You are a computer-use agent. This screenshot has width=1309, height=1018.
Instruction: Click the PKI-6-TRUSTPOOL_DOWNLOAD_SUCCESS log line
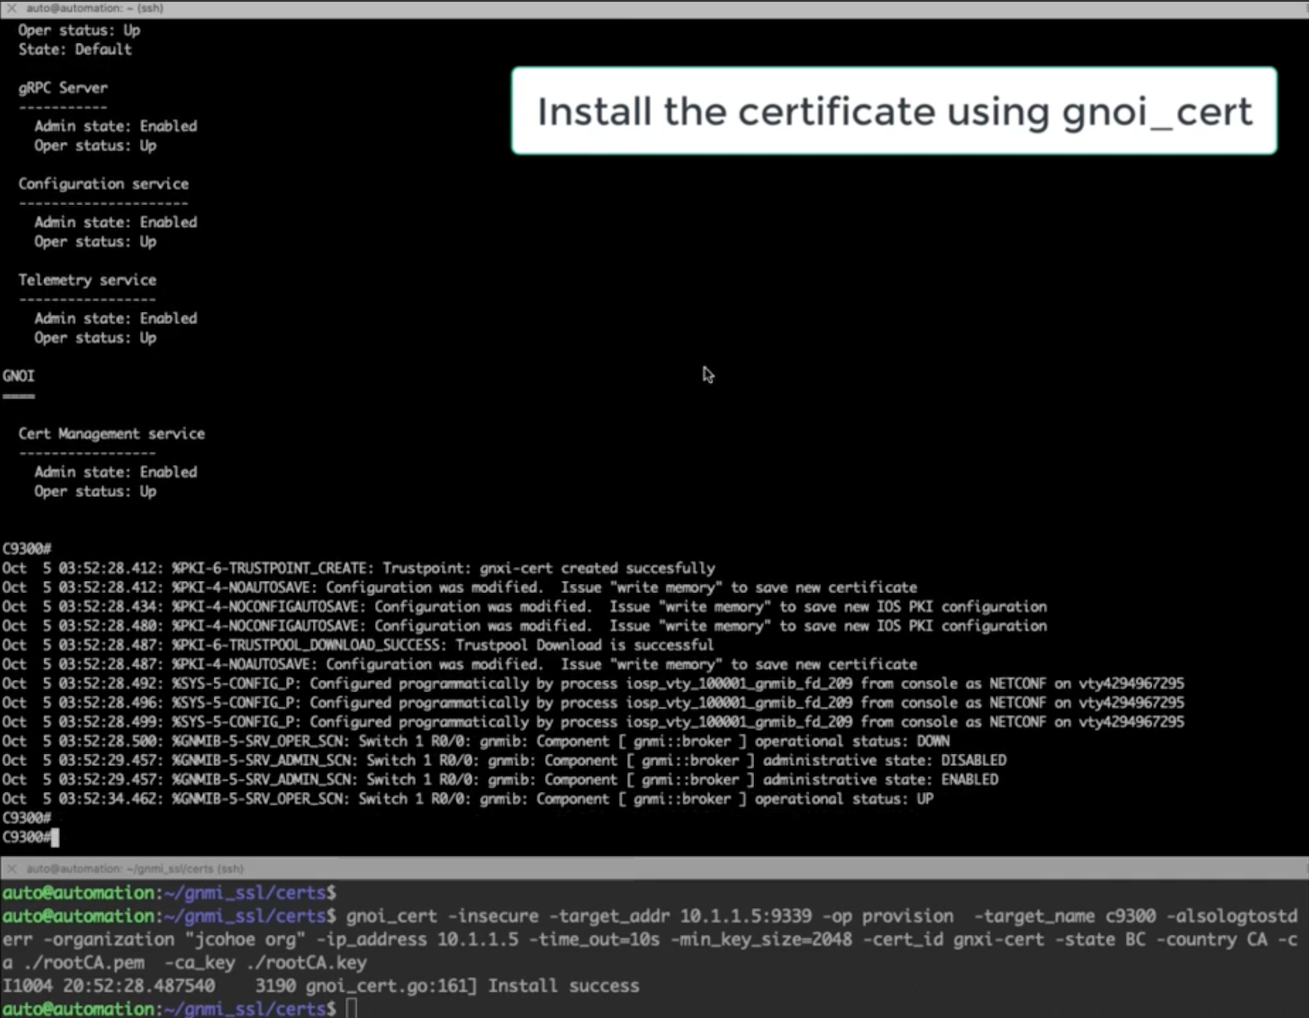click(357, 645)
